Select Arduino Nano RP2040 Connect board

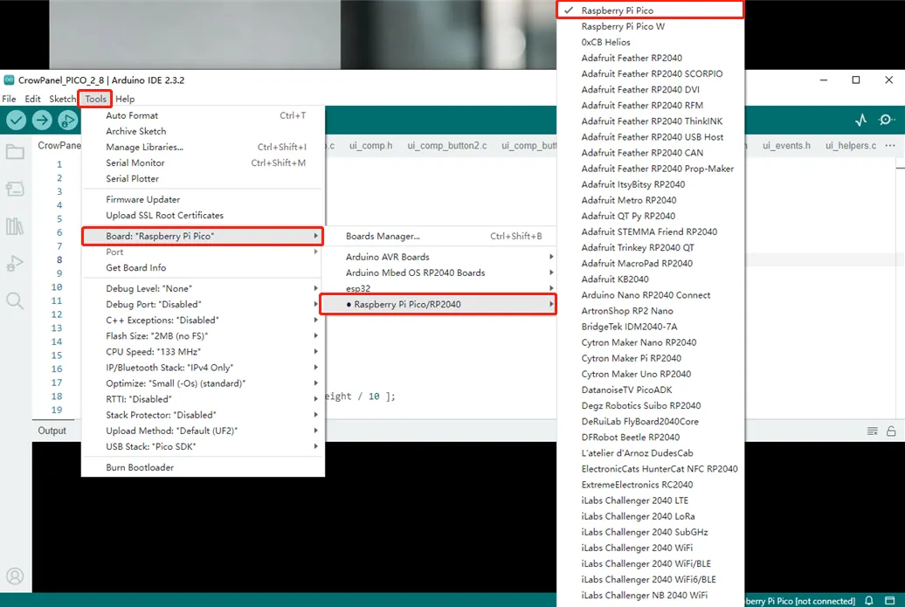point(650,295)
